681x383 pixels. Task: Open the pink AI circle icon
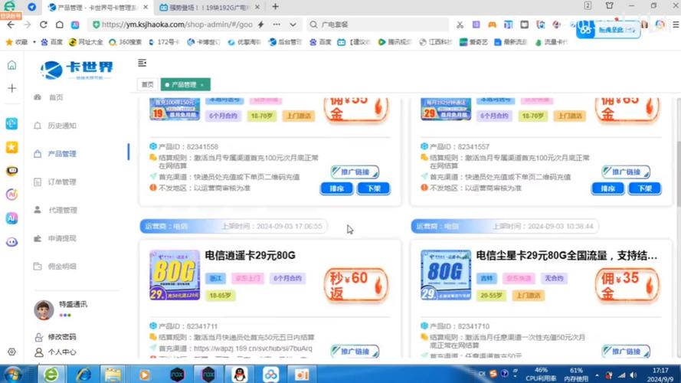pos(11,195)
